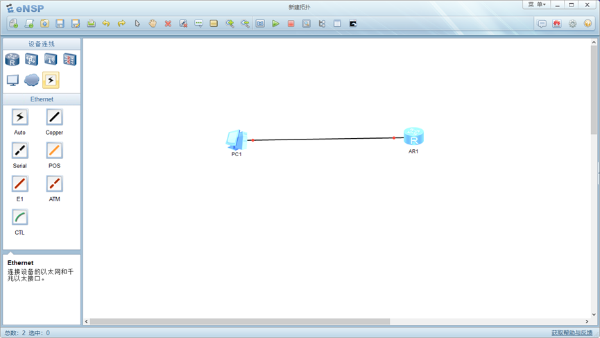Screen dimensions: 600x338
Task: Click the Save As toolbar icon
Action: (76, 24)
